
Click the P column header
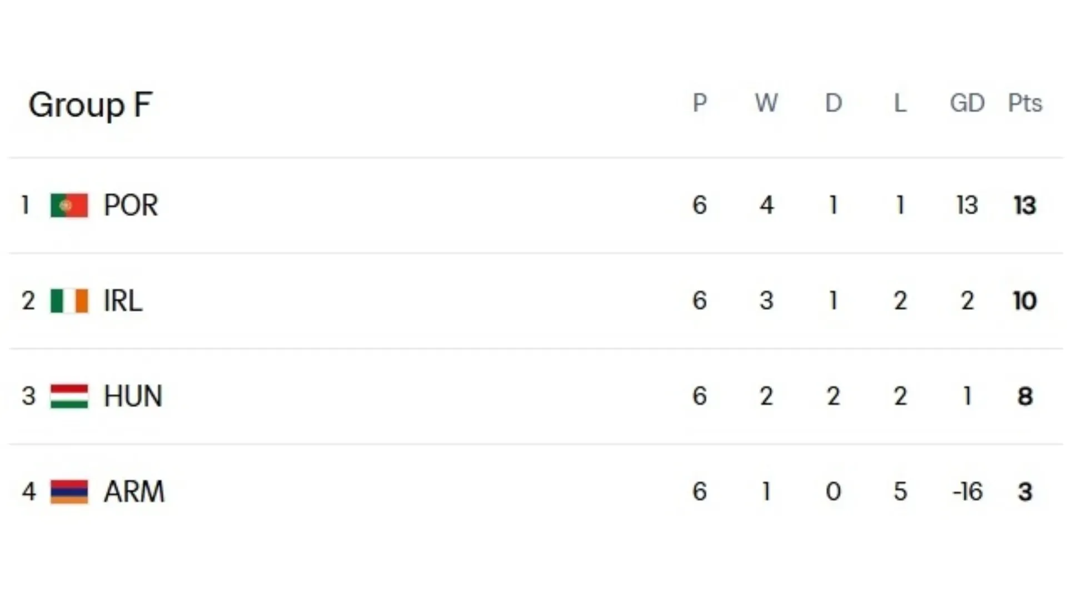[x=700, y=103]
